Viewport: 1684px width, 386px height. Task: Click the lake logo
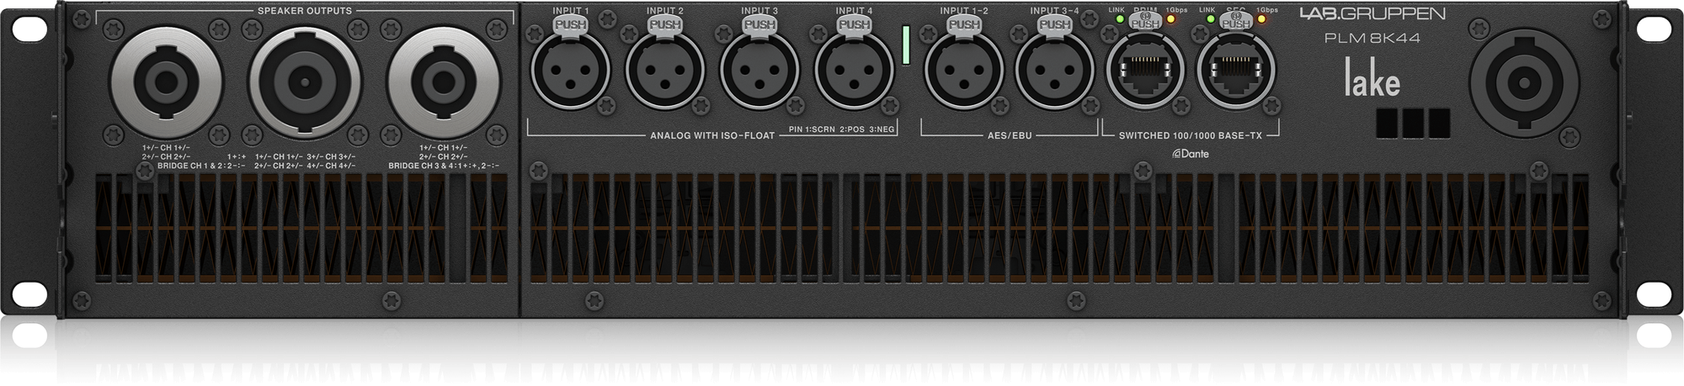point(1371,82)
